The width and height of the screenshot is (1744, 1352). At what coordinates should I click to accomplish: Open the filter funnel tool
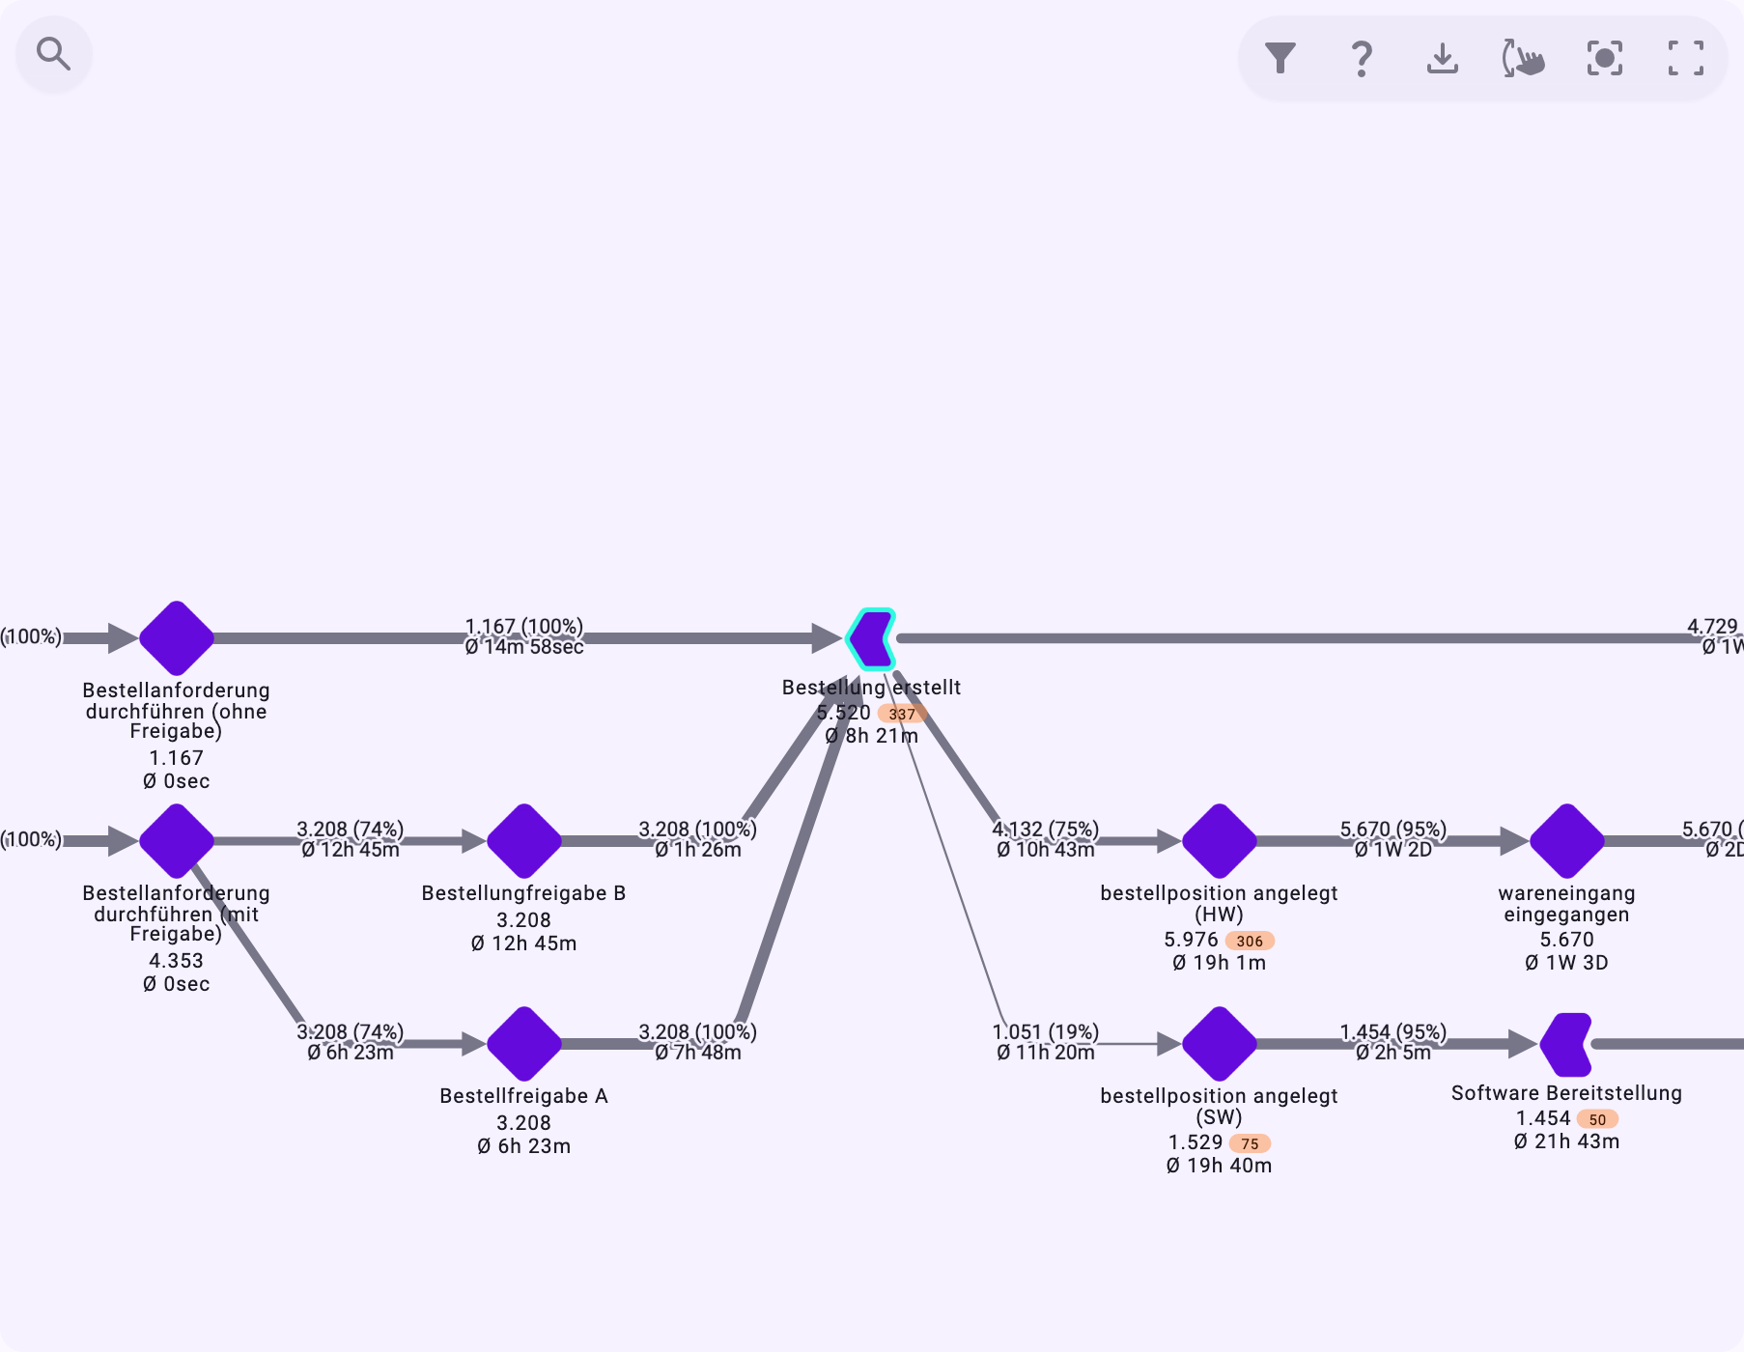(x=1280, y=58)
